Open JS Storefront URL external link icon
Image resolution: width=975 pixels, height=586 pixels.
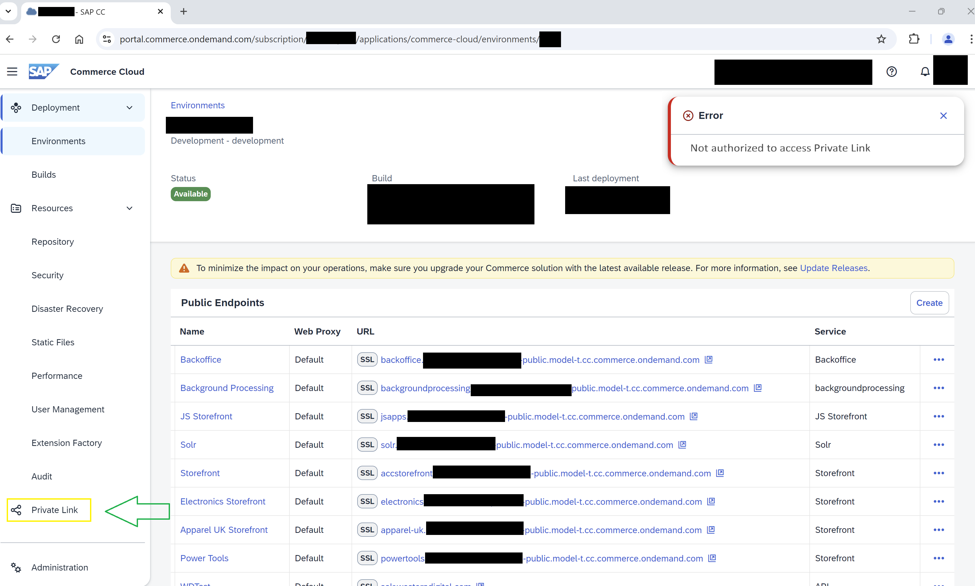[x=693, y=416]
